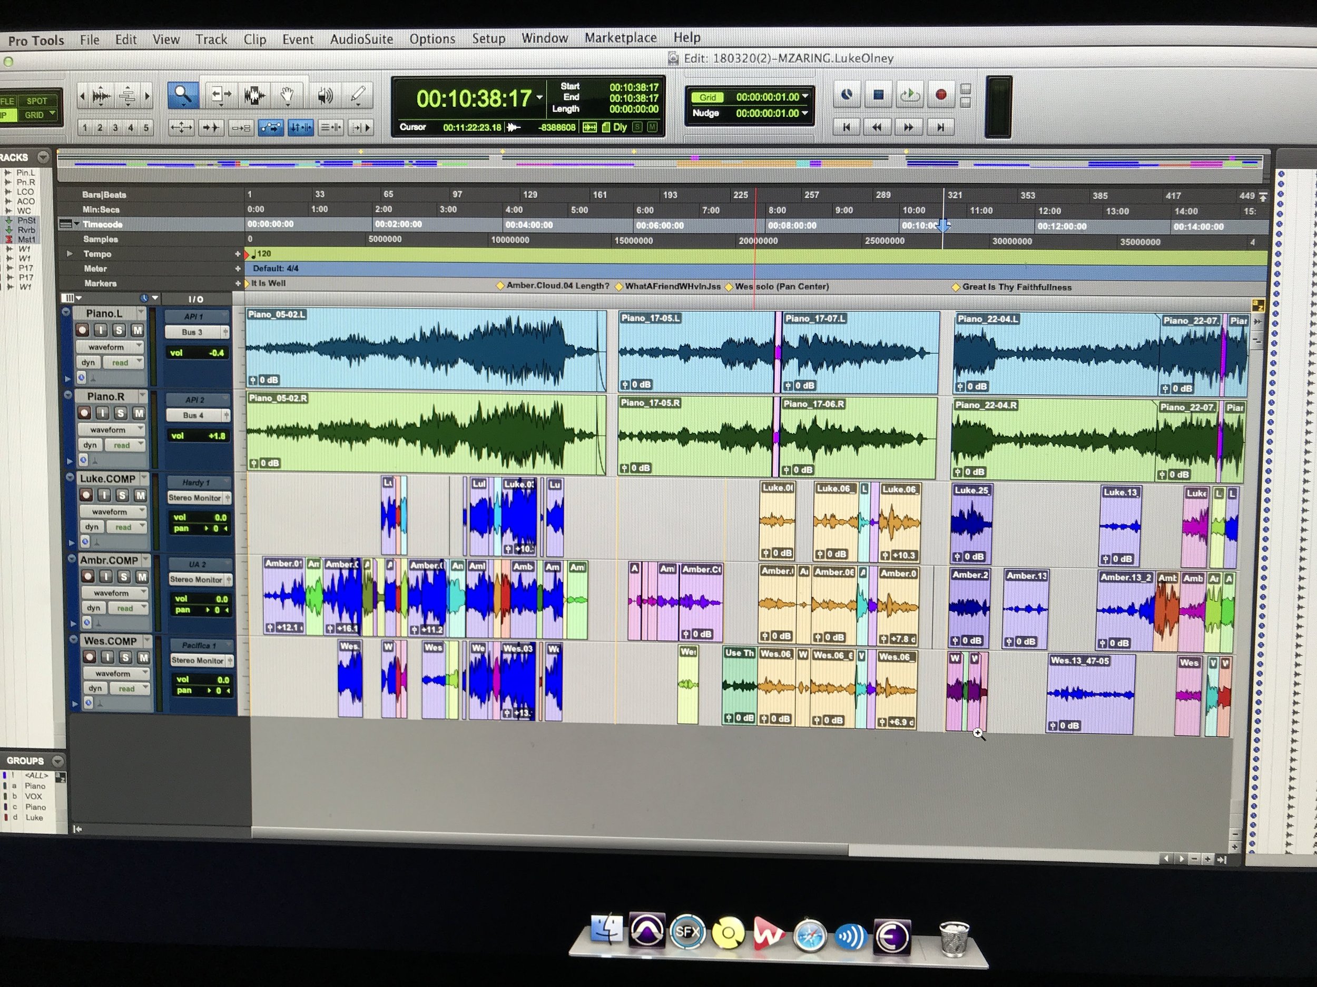This screenshot has width=1317, height=987.
Task: Select the Grabber hand tool
Action: (x=288, y=95)
